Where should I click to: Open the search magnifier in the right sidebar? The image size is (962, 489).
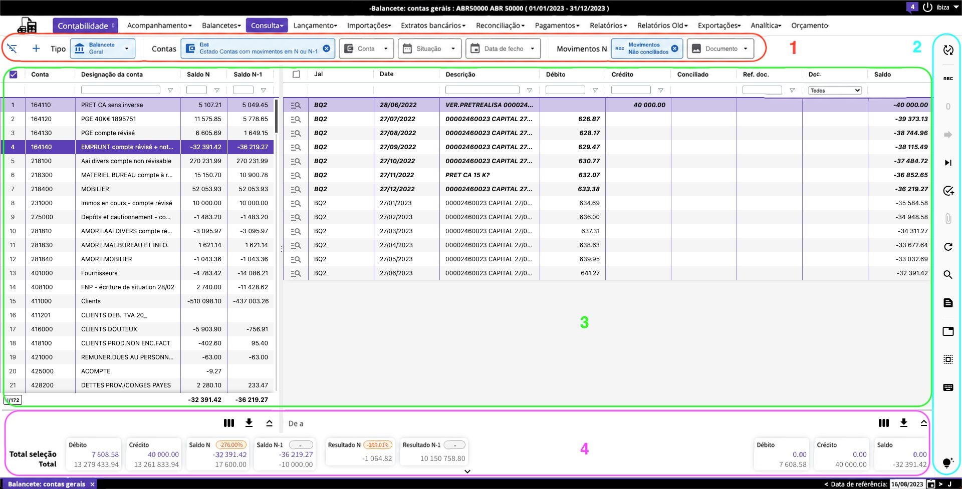click(948, 275)
